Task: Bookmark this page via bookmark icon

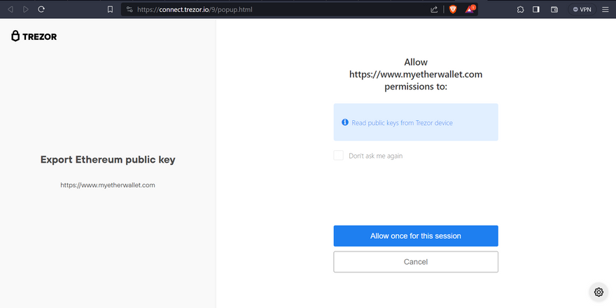Action: 110,9
